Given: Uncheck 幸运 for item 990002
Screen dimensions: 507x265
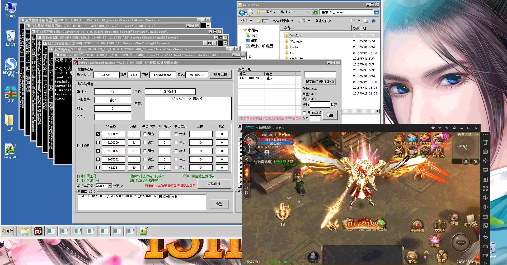Looking at the screenshot, I should (x=176, y=134).
